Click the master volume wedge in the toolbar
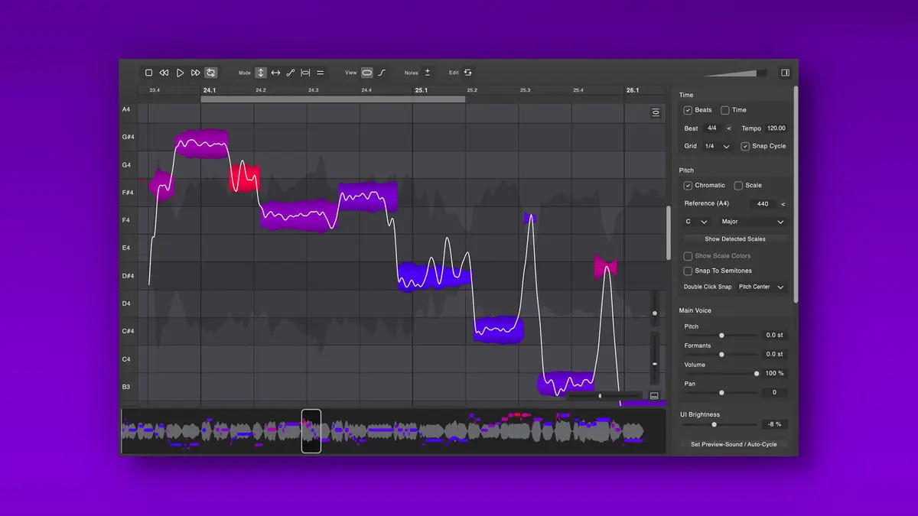Screen dimensions: 918x516 735,73
